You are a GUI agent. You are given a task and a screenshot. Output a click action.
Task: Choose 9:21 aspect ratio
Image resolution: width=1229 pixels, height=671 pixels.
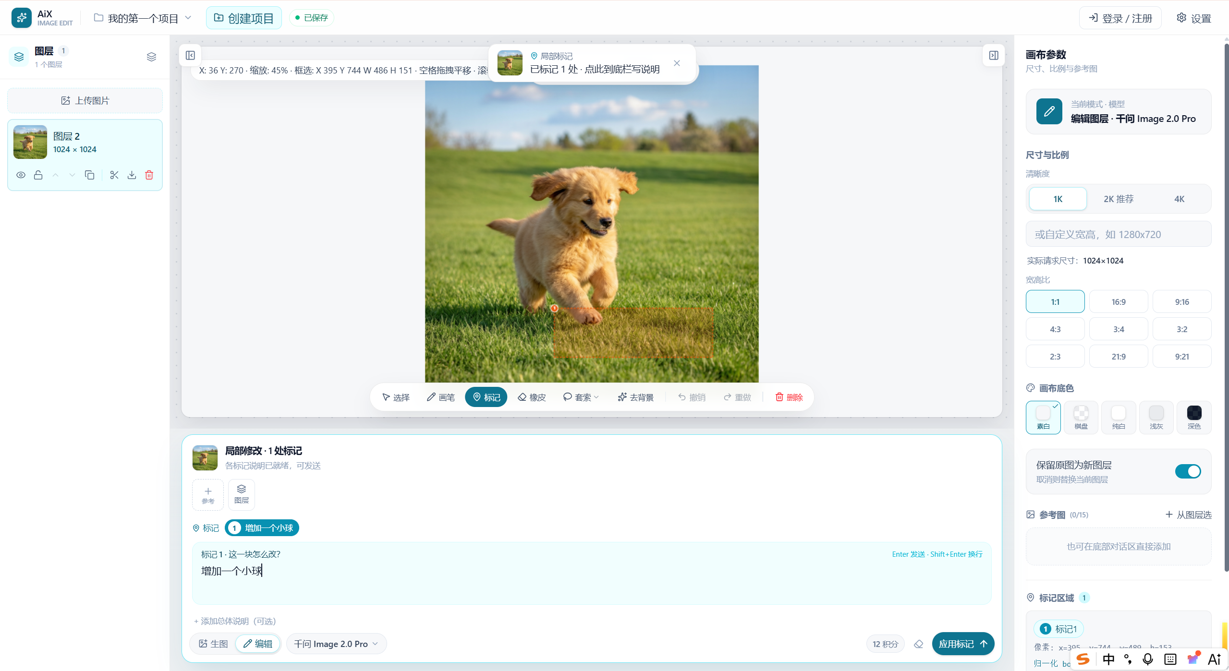(x=1182, y=357)
